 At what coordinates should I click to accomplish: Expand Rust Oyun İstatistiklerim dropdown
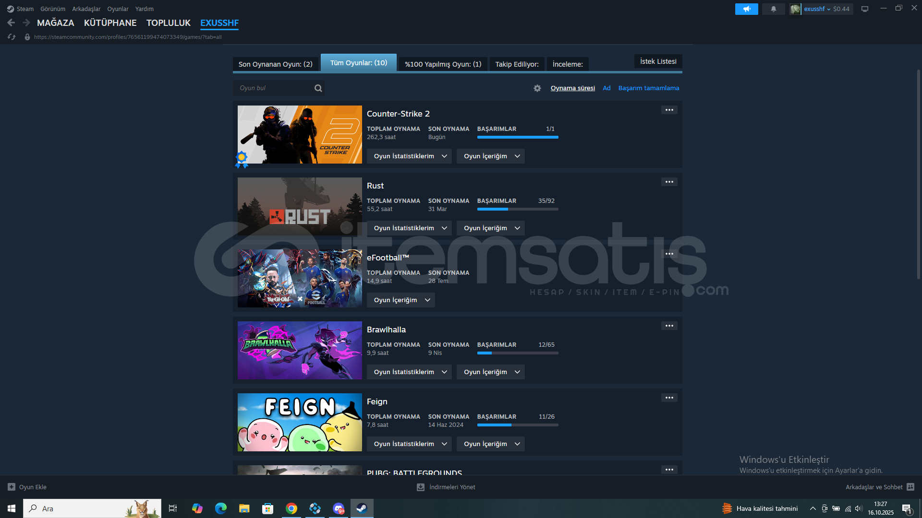[x=409, y=228]
